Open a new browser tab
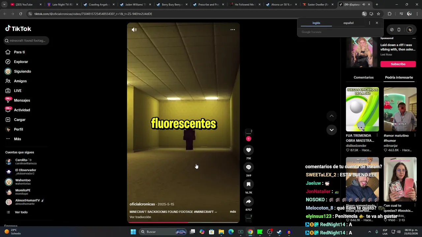This screenshot has width=422, height=237. 377,5
